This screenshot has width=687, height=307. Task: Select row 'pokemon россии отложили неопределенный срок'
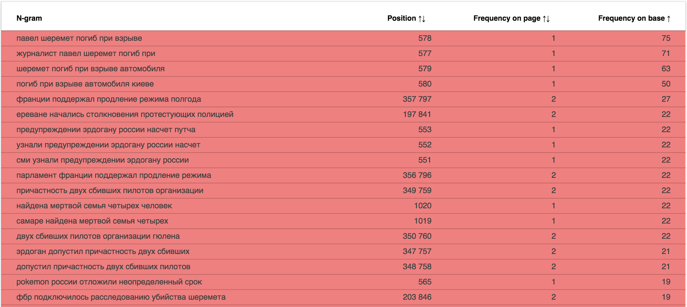[109, 282]
